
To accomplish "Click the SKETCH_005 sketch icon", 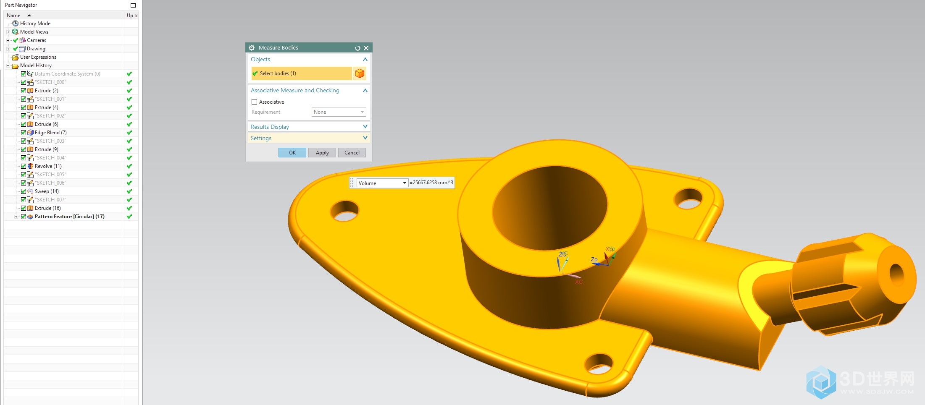I will click(x=30, y=175).
